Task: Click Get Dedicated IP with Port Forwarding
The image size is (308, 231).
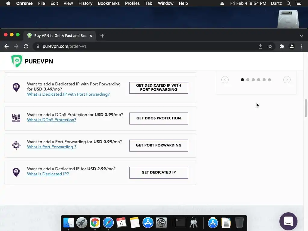Action: click(x=159, y=88)
